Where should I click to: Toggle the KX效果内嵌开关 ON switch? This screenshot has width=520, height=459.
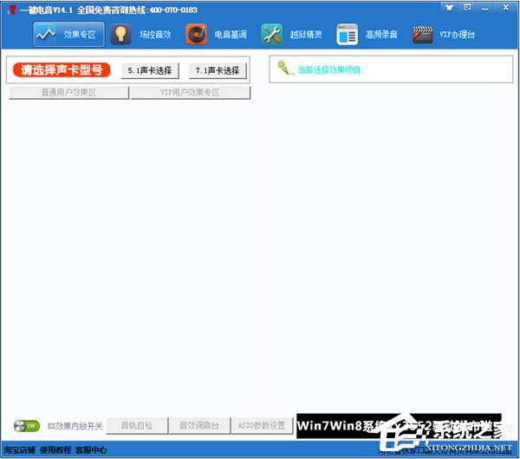tap(27, 425)
